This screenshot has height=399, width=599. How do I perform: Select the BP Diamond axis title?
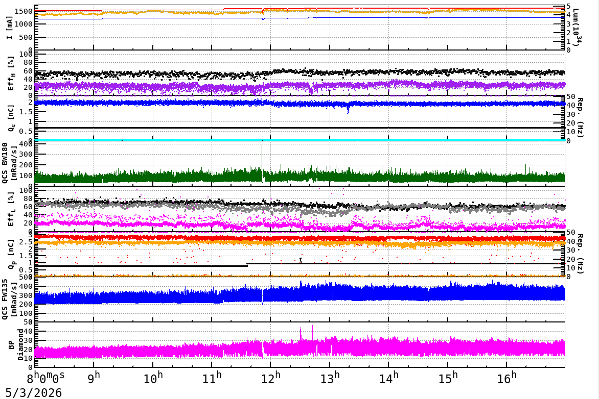(16, 345)
